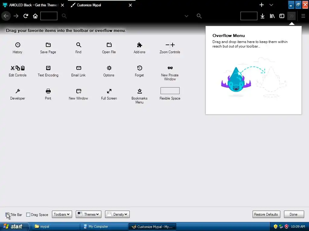Screen dimensions: 309x231
Task: Click the red shield alert tray icon
Action: pos(287,226)
